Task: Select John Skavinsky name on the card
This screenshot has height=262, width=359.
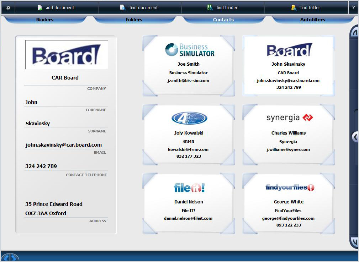Action: click(289, 64)
